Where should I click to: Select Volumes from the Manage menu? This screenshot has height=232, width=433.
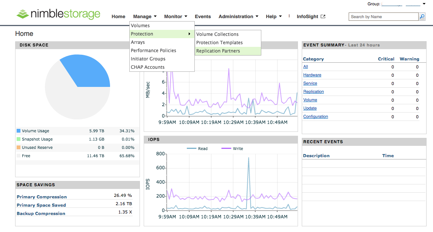pyautogui.click(x=140, y=25)
